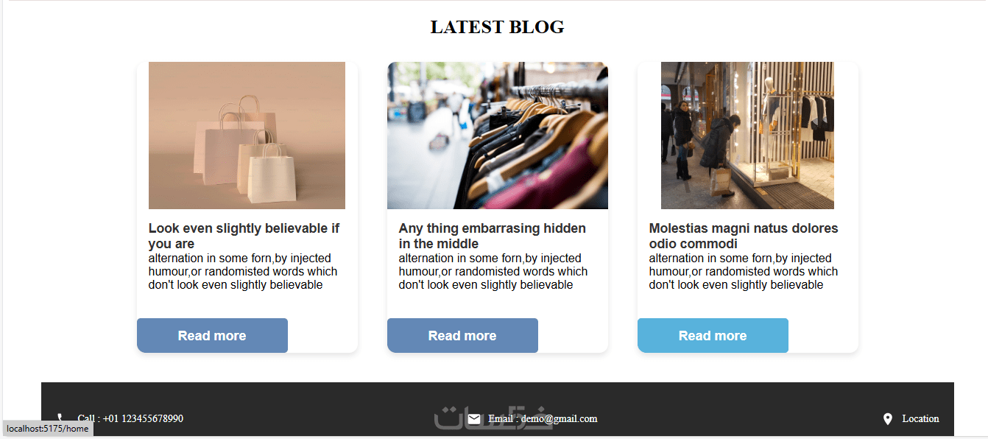Open "Any thing embarrasing hidden" blog title

(x=493, y=236)
